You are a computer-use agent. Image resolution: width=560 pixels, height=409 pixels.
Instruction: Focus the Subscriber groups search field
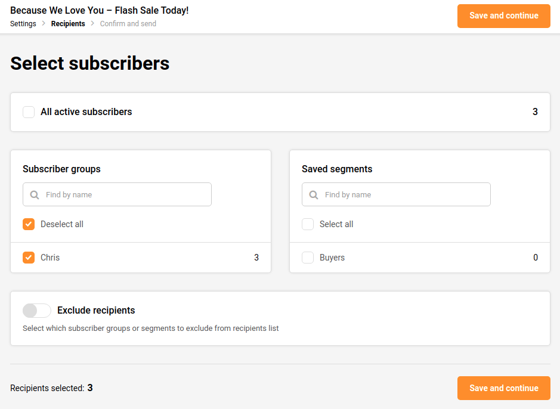pyautogui.click(x=125, y=195)
